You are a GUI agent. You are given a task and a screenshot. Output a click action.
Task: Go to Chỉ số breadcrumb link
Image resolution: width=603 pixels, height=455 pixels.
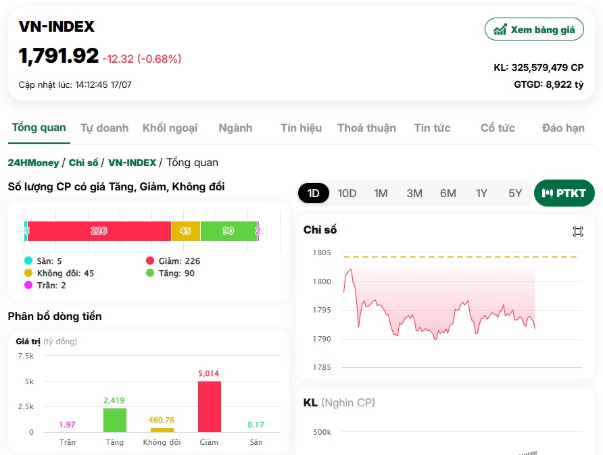tap(83, 163)
